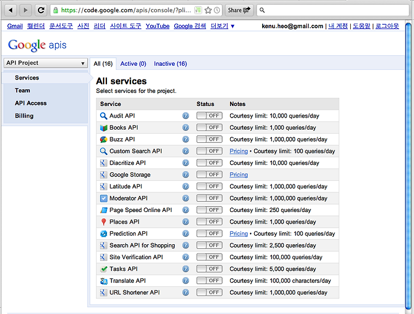Open the Gmail link
The width and height of the screenshot is (414, 314).
pos(15,26)
